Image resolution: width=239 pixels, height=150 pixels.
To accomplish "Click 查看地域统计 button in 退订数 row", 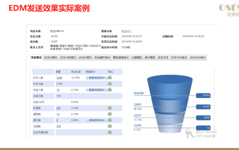I will (96, 120).
